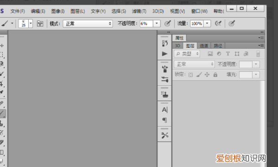Open the Tool Presets wrench icon
278x167 pixels.
[164, 135]
